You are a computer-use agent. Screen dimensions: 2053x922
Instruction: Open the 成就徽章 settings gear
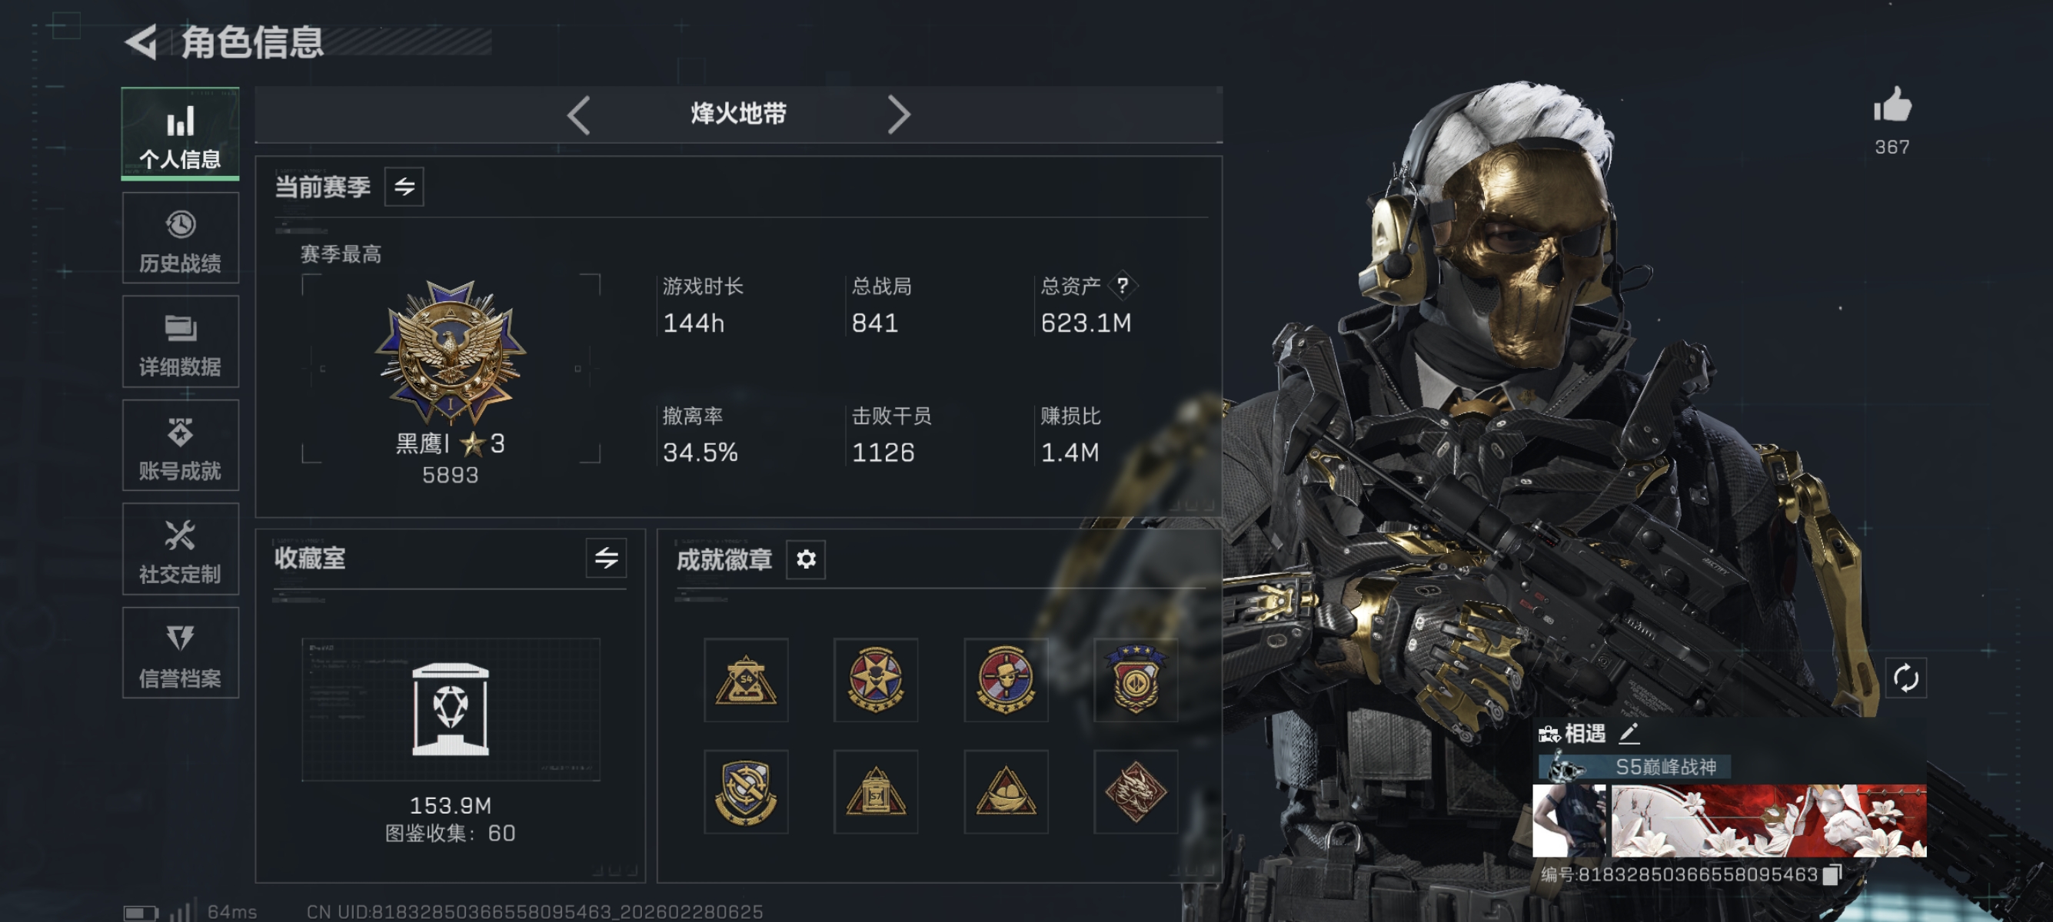[806, 559]
